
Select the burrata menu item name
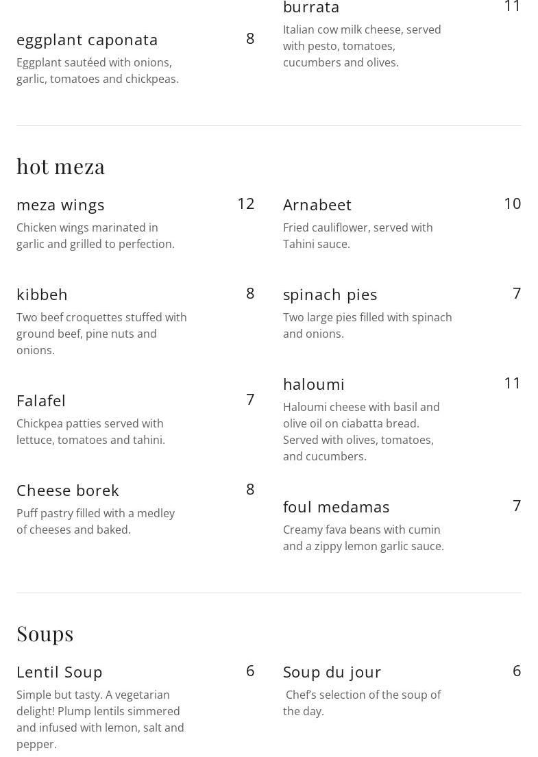pyautogui.click(x=311, y=8)
